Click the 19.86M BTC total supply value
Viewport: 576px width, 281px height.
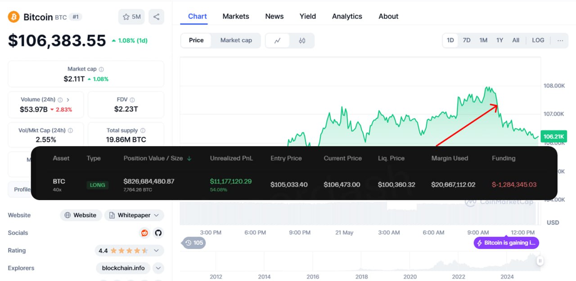(126, 140)
